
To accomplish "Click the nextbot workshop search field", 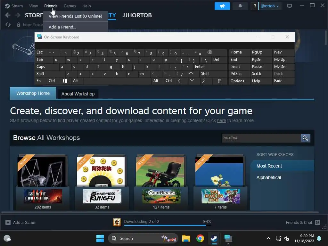I will click(261, 138).
